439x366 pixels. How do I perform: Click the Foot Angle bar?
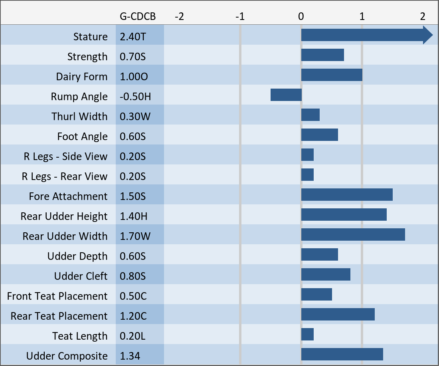click(319, 135)
